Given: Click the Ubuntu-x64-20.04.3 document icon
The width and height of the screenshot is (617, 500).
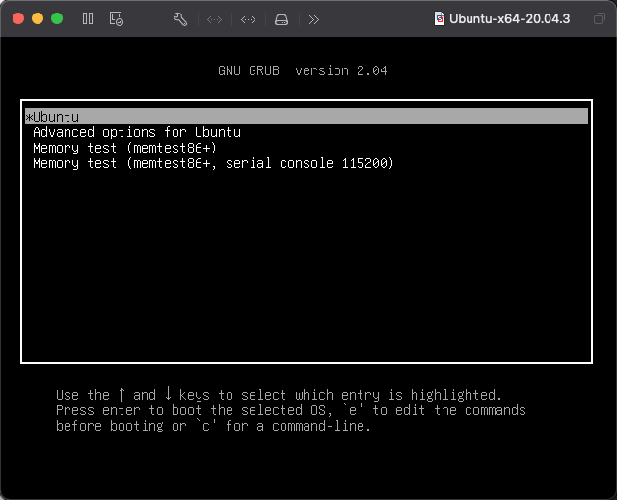Looking at the screenshot, I should click(x=440, y=18).
